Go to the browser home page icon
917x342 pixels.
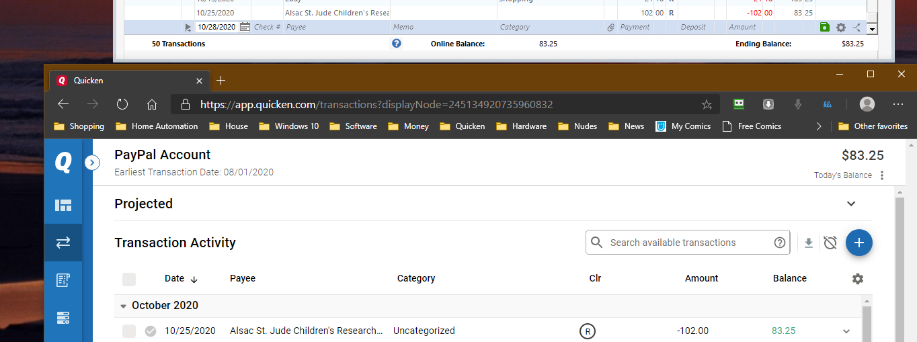pos(152,104)
